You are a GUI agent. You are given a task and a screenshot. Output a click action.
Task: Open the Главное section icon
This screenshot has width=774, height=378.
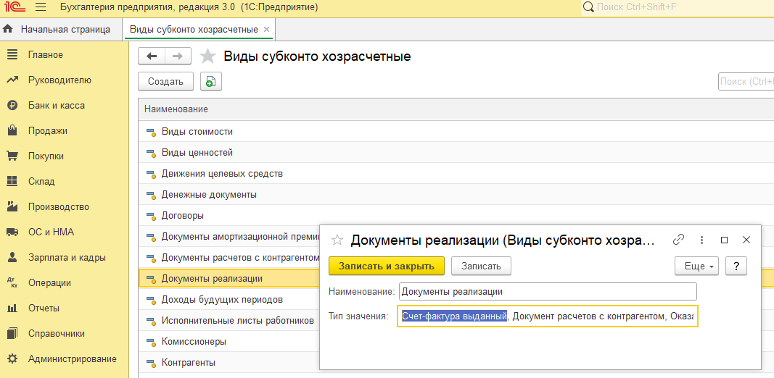click(x=12, y=55)
